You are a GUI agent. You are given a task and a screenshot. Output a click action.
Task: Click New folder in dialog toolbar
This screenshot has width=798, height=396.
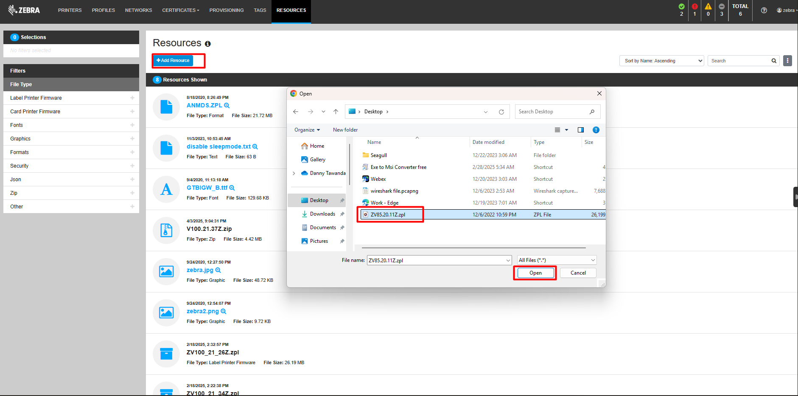[345, 130]
